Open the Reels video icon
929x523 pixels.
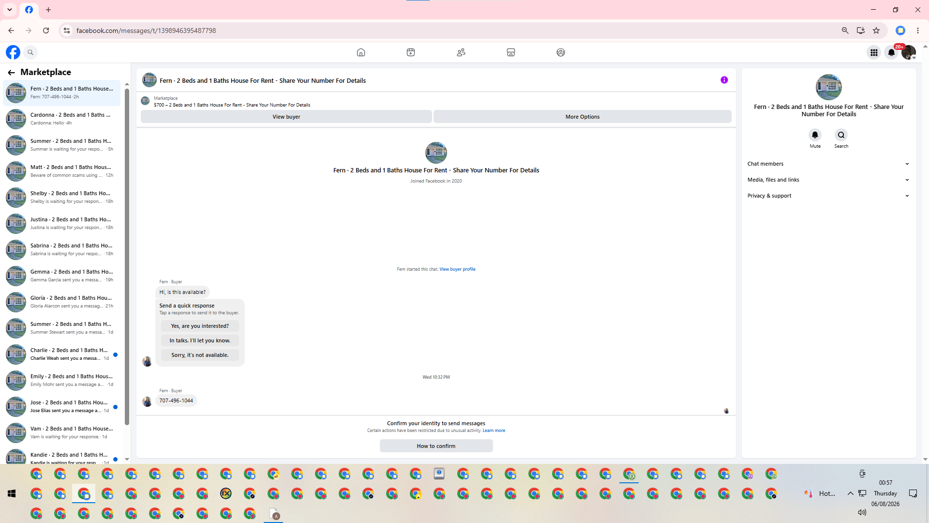pos(411,52)
